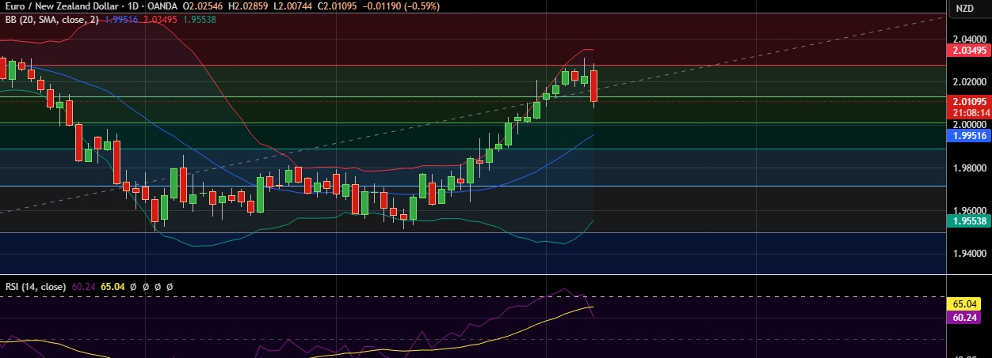The height and width of the screenshot is (358, 992).
Task: Click the blue 1.99516 price axis label
Action: [x=967, y=136]
